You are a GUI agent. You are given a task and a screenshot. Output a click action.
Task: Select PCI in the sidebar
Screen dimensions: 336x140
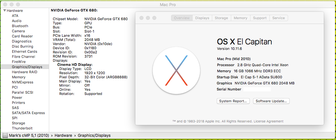(x=15, y=87)
